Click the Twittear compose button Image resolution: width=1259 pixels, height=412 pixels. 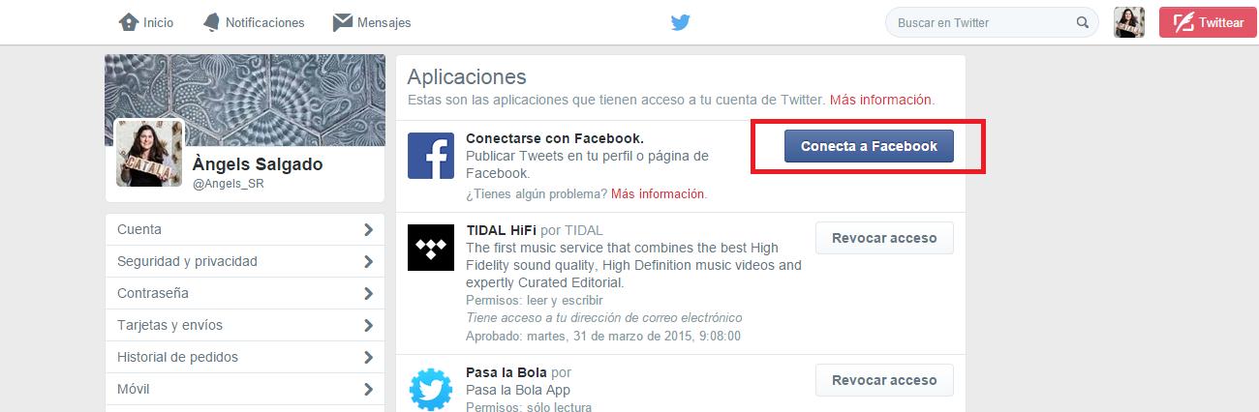pos(1207,22)
